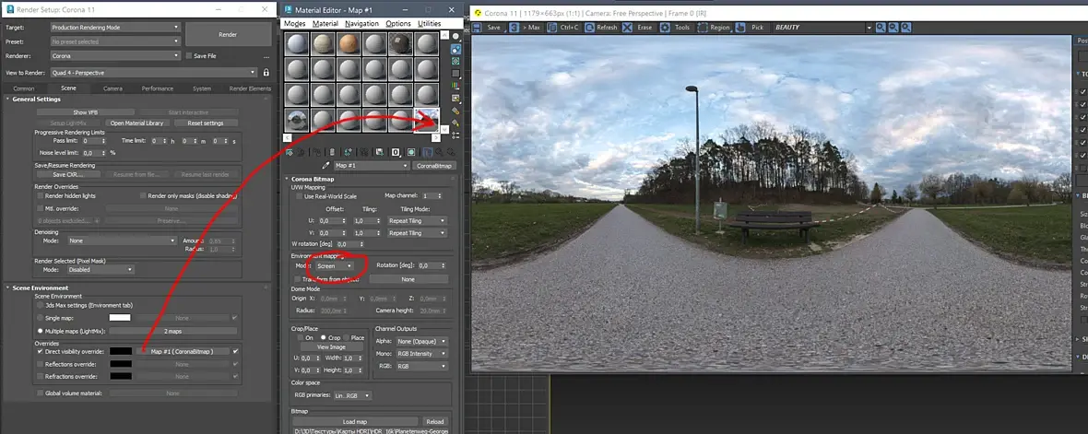
Task: Enable Reflections override checkbox
Action: pyautogui.click(x=41, y=364)
